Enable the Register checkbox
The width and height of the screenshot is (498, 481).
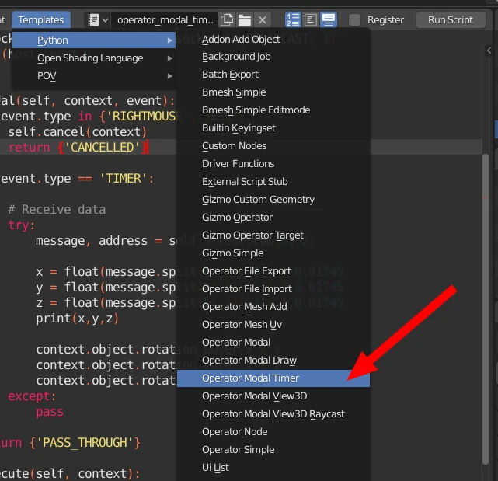355,19
